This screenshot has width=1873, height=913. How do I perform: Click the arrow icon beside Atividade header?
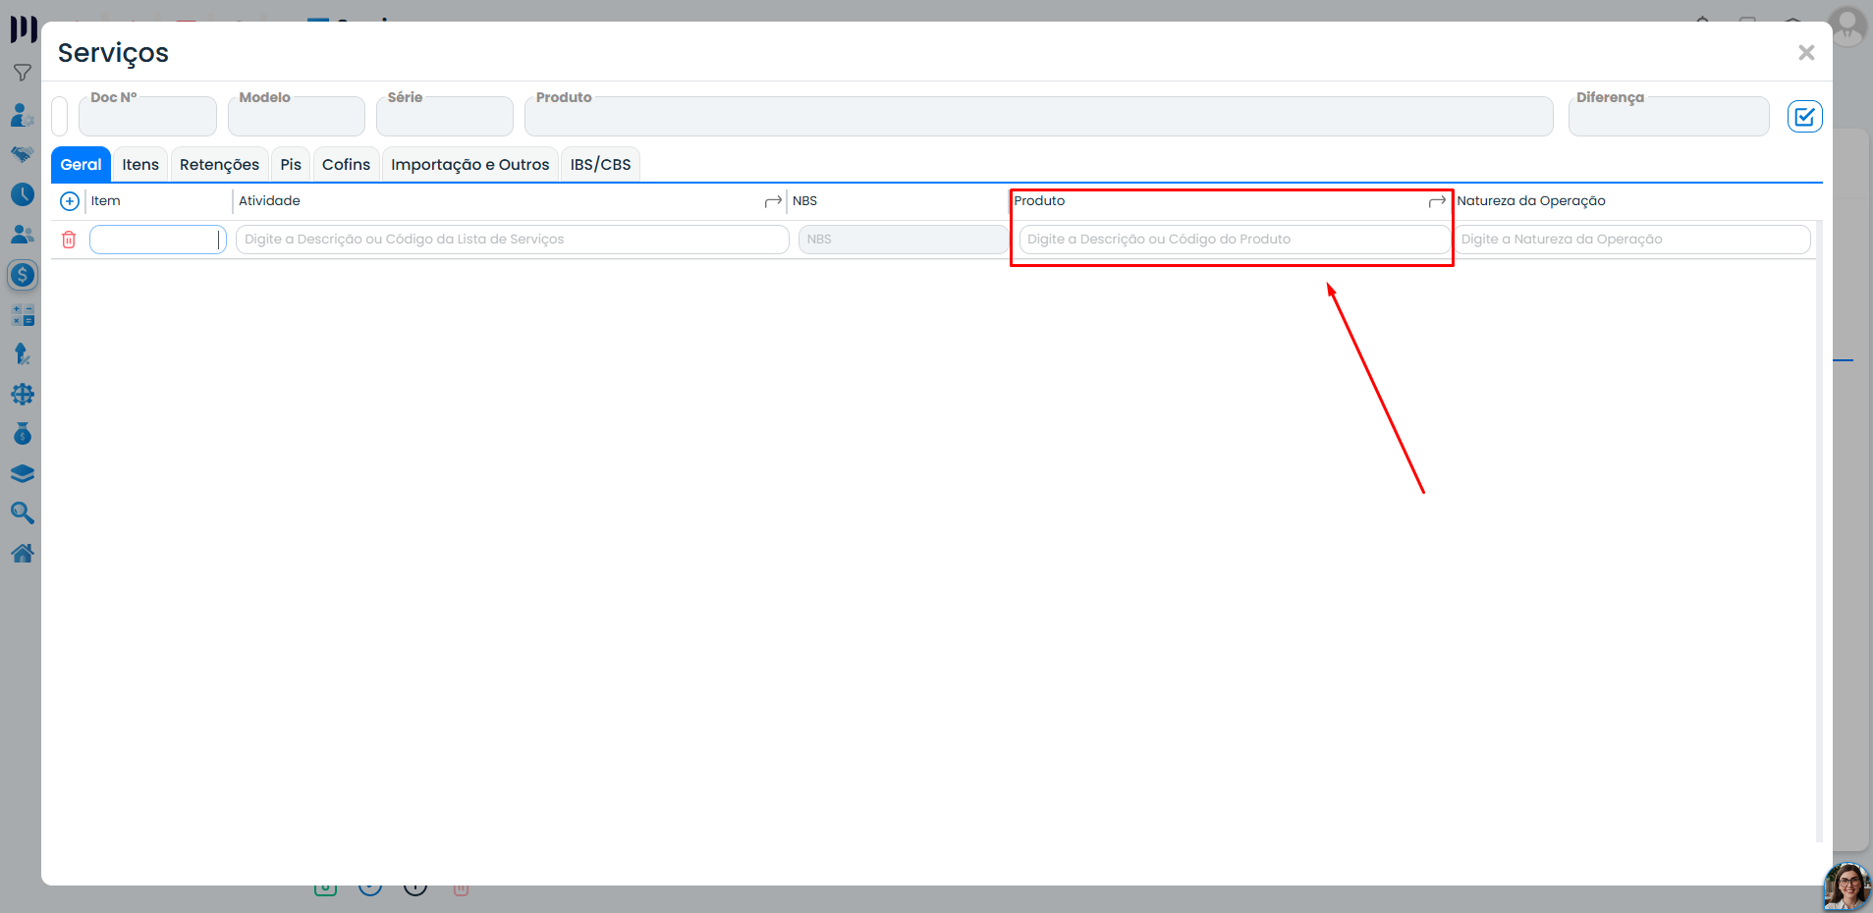pos(773,201)
